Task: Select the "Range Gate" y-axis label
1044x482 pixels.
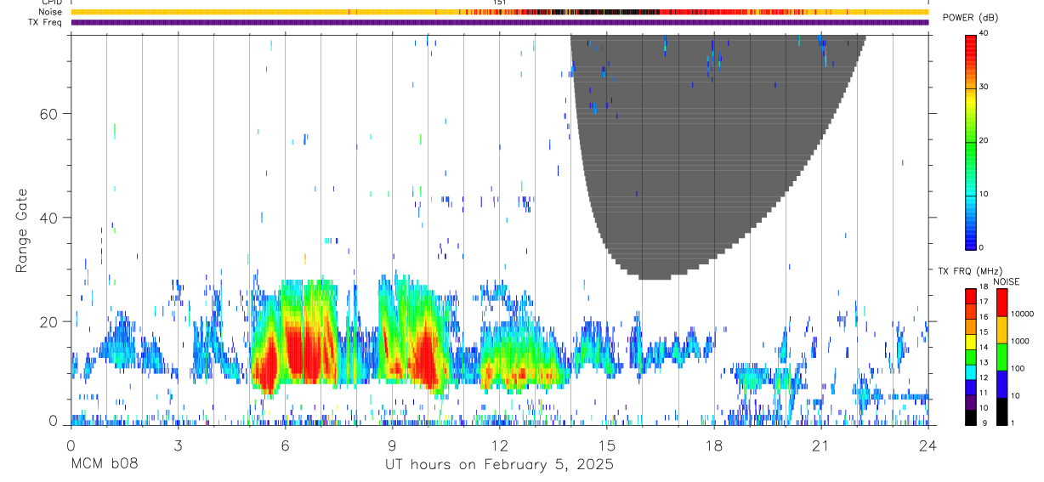Action: (x=23, y=232)
